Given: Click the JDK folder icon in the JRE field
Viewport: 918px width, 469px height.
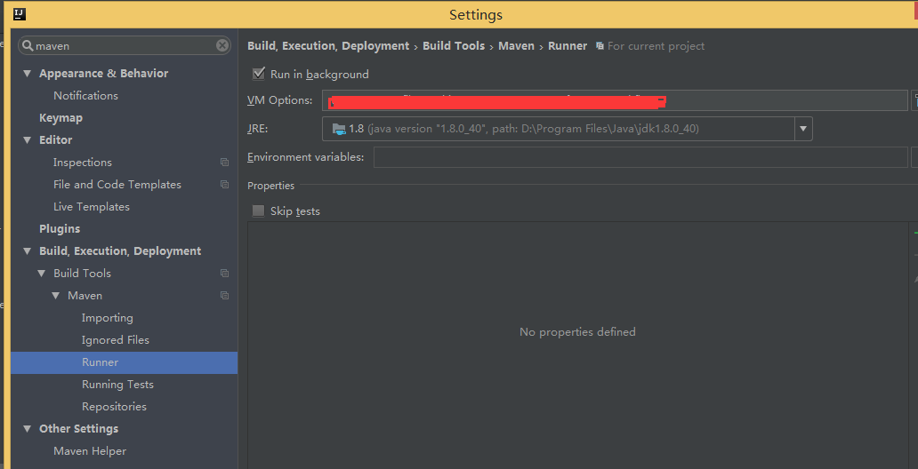Looking at the screenshot, I should [x=339, y=129].
